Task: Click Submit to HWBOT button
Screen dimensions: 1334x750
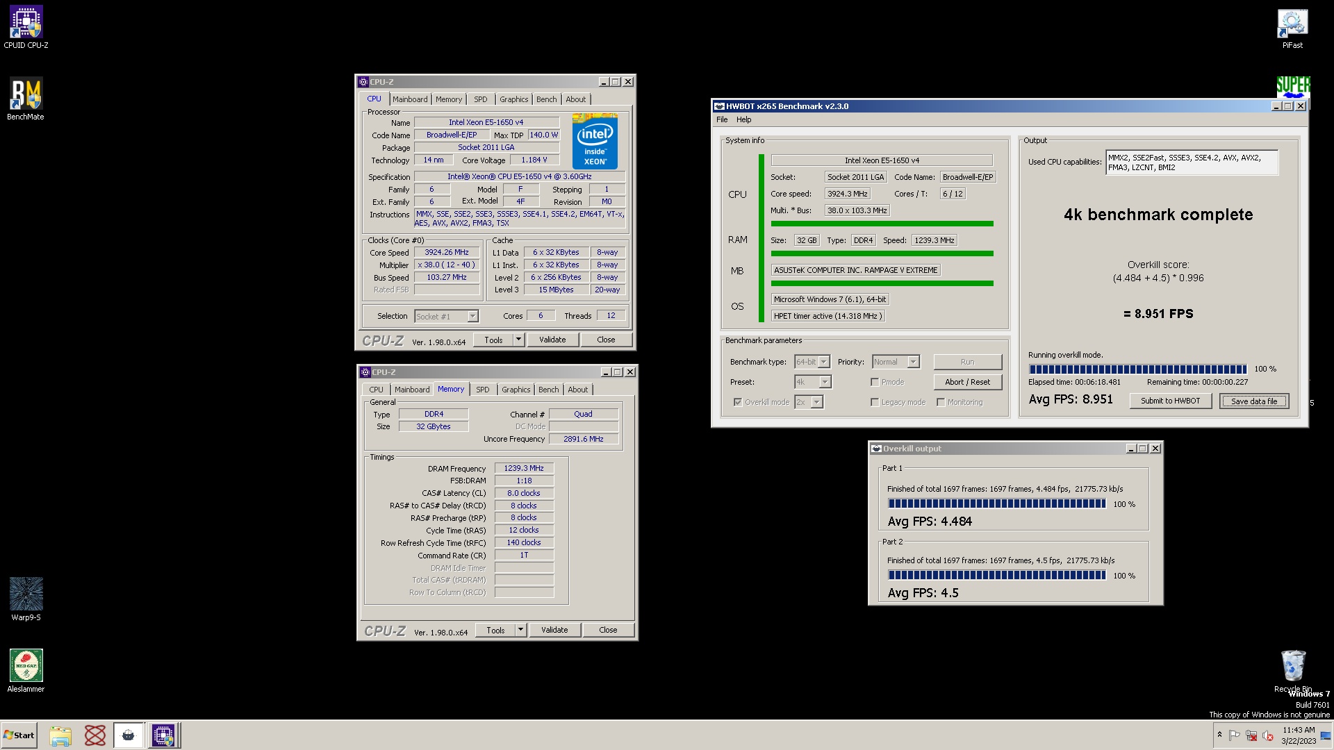Action: tap(1170, 401)
